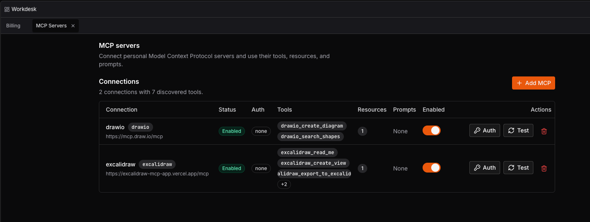Open Auth for the drawio connection

point(485,130)
